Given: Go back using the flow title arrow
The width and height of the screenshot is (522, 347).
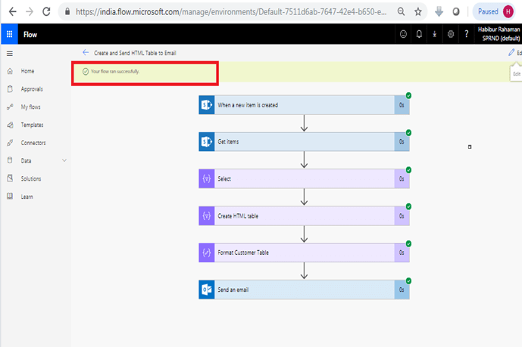Looking at the screenshot, I should (86, 52).
